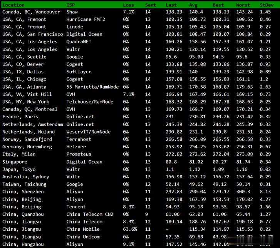Viewport: 280px width, 248px height.
Task: Click the 1.12 average latency value
Action: [x=194, y=169]
